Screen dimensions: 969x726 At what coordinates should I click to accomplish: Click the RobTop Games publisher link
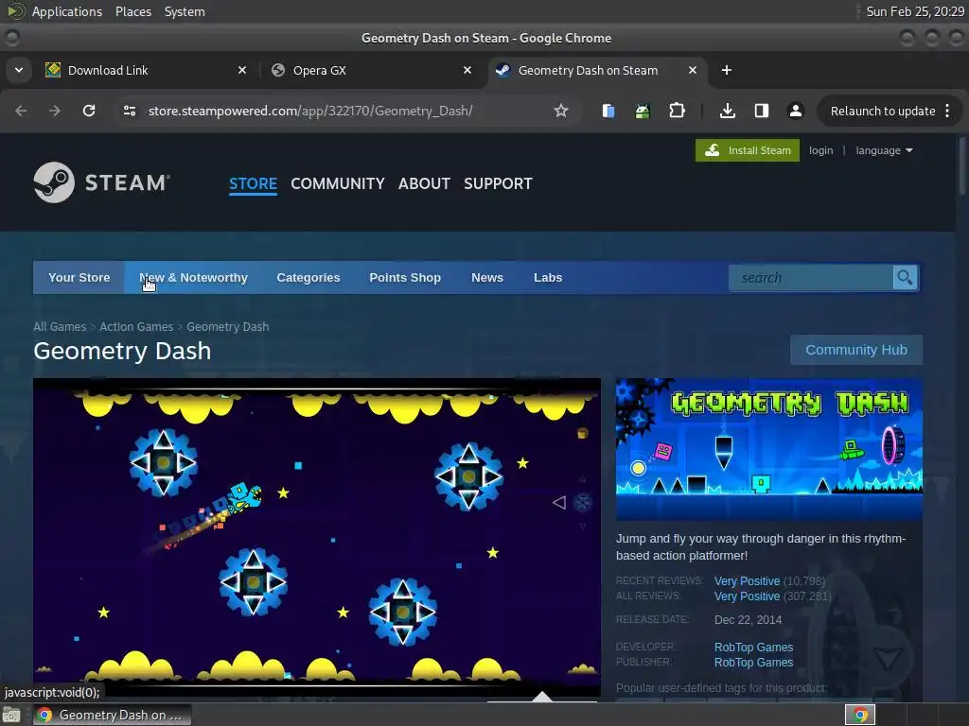pos(753,663)
